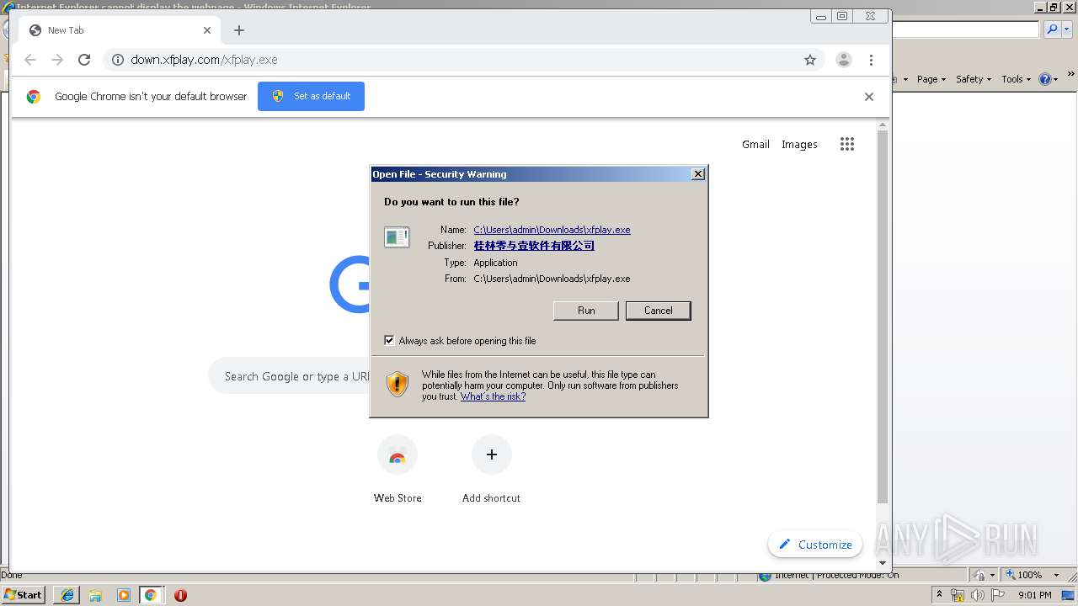The height and width of the screenshot is (606, 1078).
Task: Dismiss the default browser notification bar
Action: 869,97
